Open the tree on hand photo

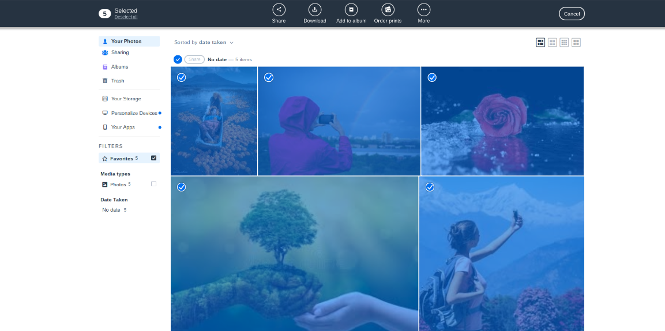coord(295,254)
